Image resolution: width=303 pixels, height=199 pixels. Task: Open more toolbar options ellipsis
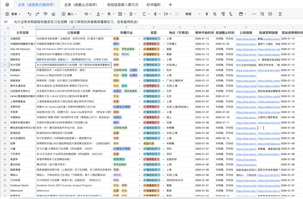tap(254, 14)
